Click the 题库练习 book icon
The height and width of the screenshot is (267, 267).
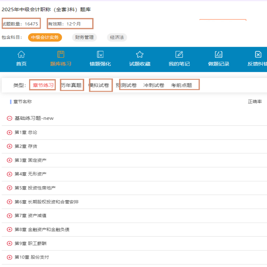pos(61,54)
